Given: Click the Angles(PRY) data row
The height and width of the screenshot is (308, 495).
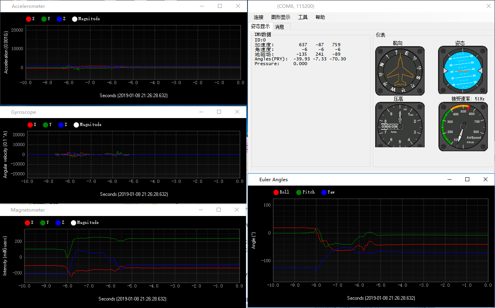Looking at the screenshot, I should click(x=300, y=59).
